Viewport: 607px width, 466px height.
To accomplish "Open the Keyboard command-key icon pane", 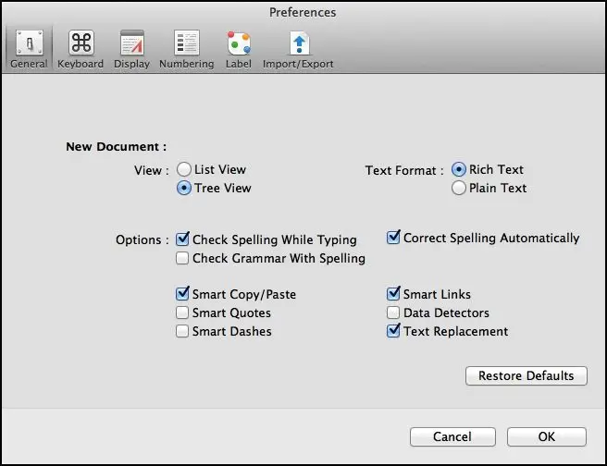I will (81, 43).
